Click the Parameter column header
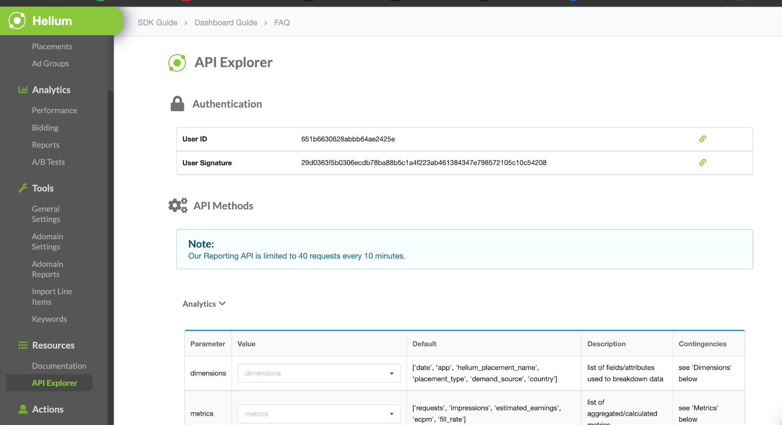The height and width of the screenshot is (425, 782). (208, 344)
